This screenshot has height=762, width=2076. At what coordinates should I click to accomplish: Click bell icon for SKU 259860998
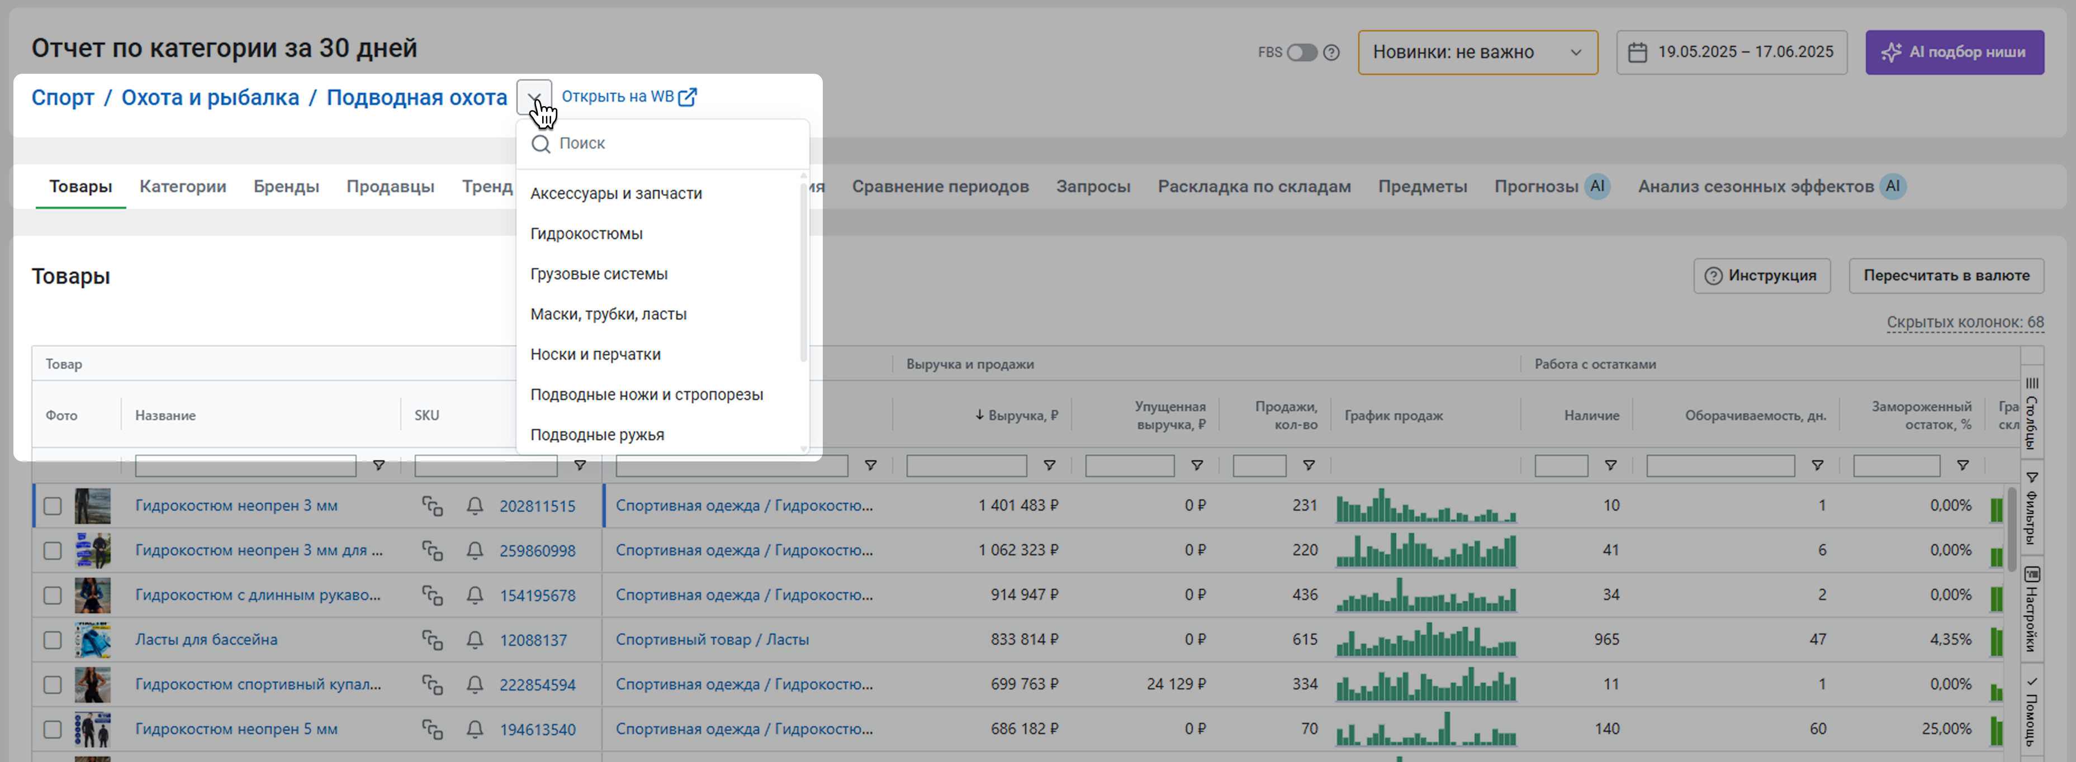click(475, 551)
